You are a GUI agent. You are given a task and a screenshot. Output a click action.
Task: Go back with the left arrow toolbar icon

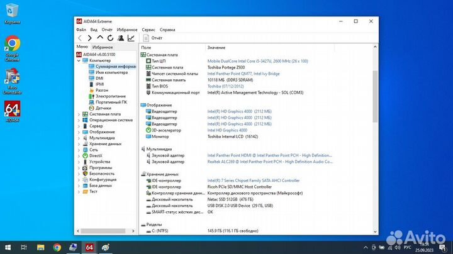pyautogui.click(x=80, y=38)
